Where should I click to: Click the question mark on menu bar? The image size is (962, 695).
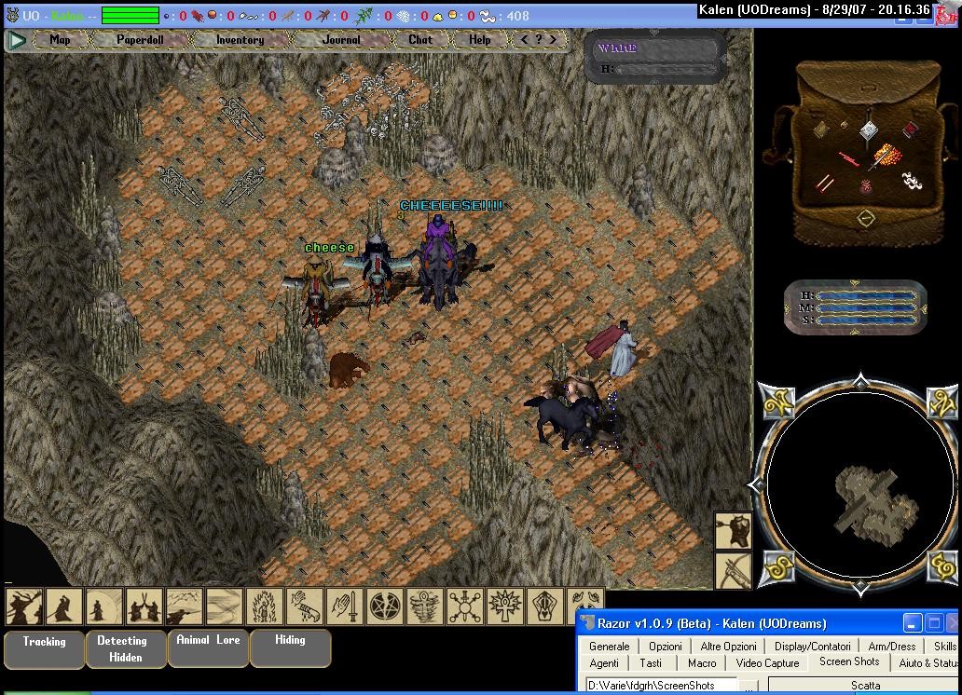(x=539, y=40)
